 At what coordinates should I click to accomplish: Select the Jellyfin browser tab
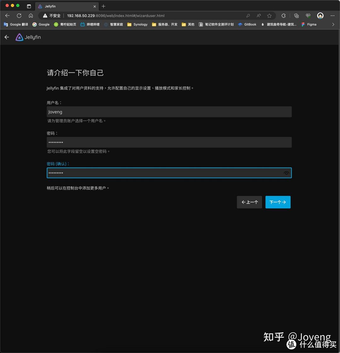point(67,6)
